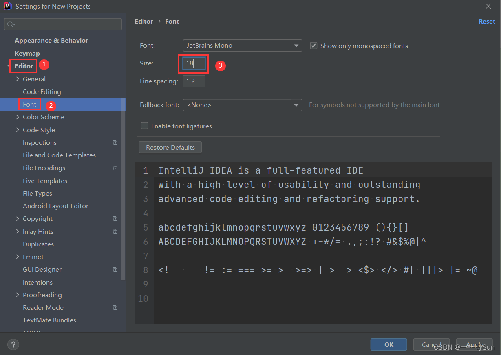Open Android Layout Editor settings
The image size is (501, 355).
[55, 206]
